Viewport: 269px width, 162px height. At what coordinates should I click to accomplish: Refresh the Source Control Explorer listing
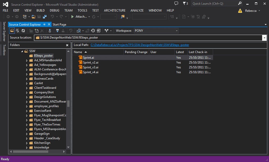[x=23, y=31]
